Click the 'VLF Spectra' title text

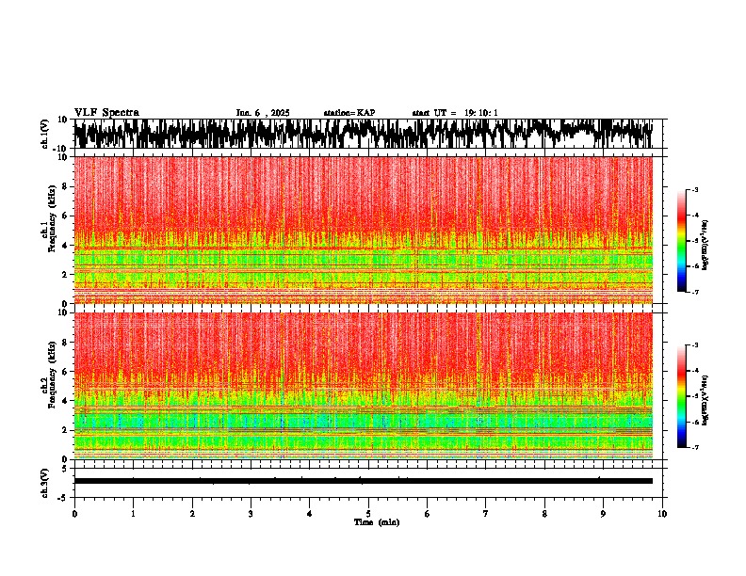pyautogui.click(x=106, y=113)
